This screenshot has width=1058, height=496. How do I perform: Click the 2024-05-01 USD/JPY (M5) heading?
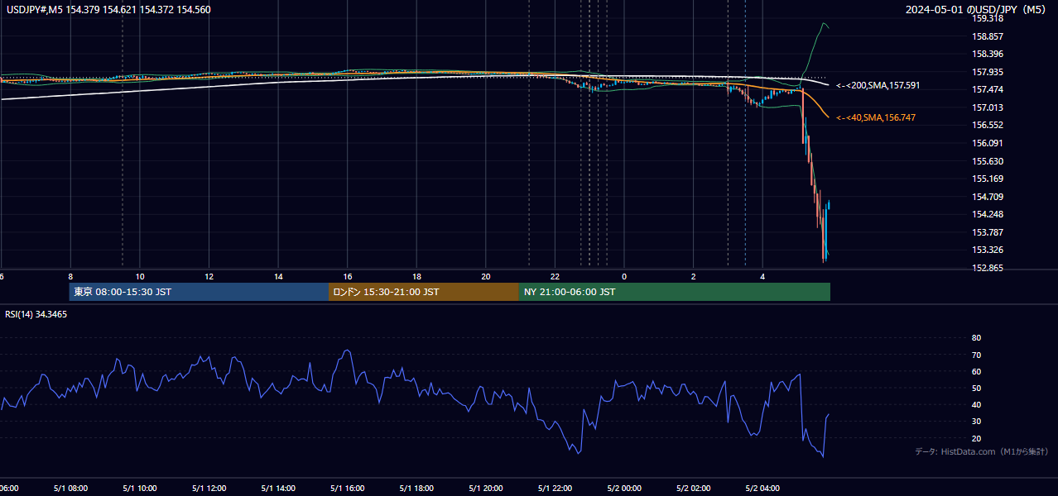pyautogui.click(x=976, y=10)
